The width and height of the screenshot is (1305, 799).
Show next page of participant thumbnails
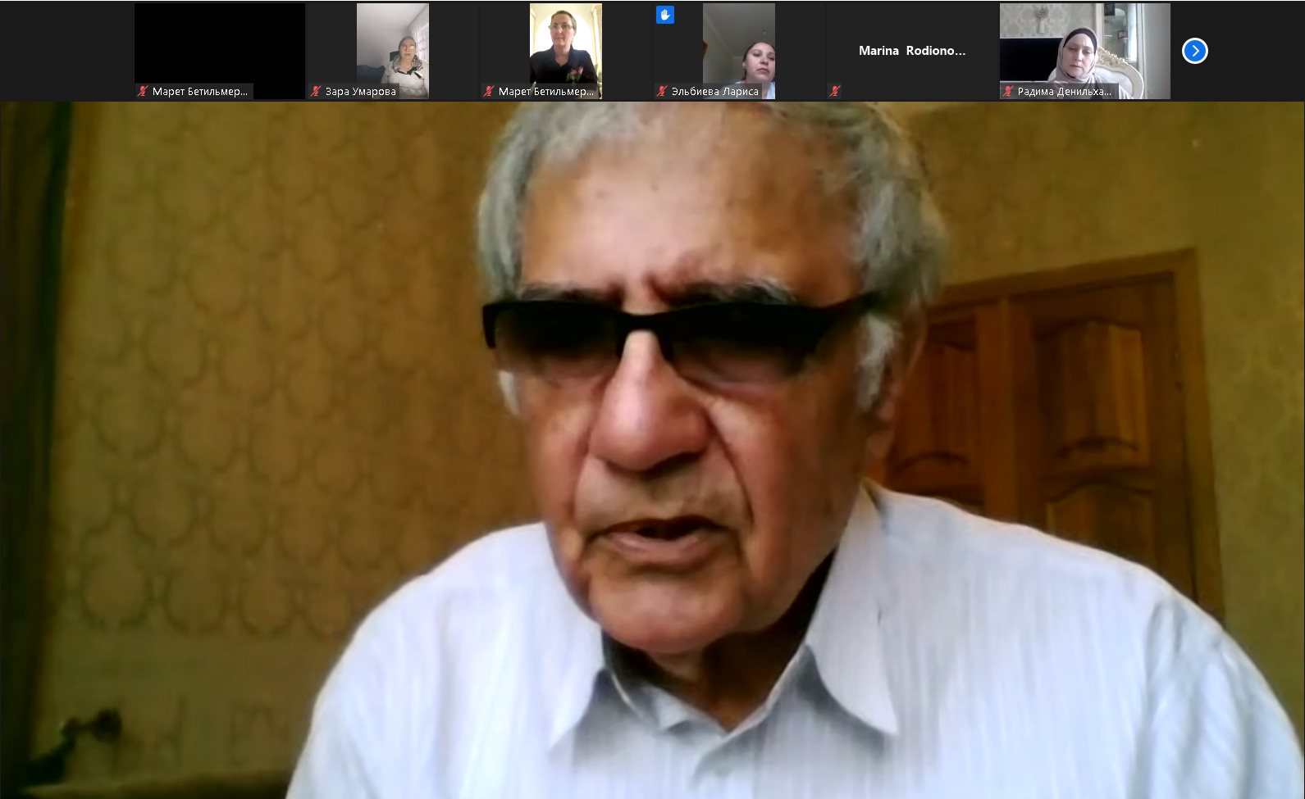pyautogui.click(x=1194, y=51)
